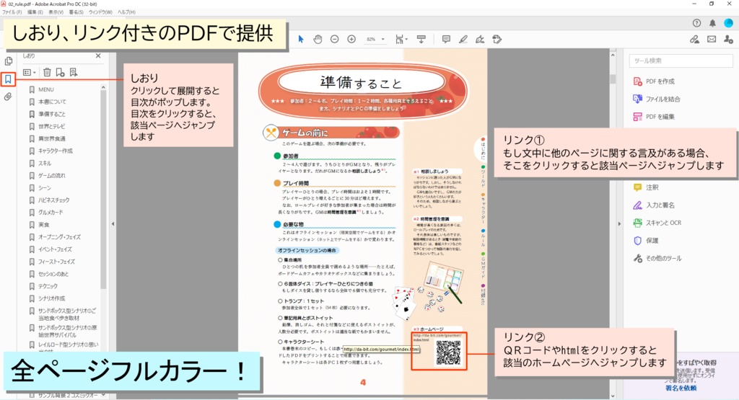The image size is (739, 400).
Task: Add a sticky note comment
Action: [446, 40]
